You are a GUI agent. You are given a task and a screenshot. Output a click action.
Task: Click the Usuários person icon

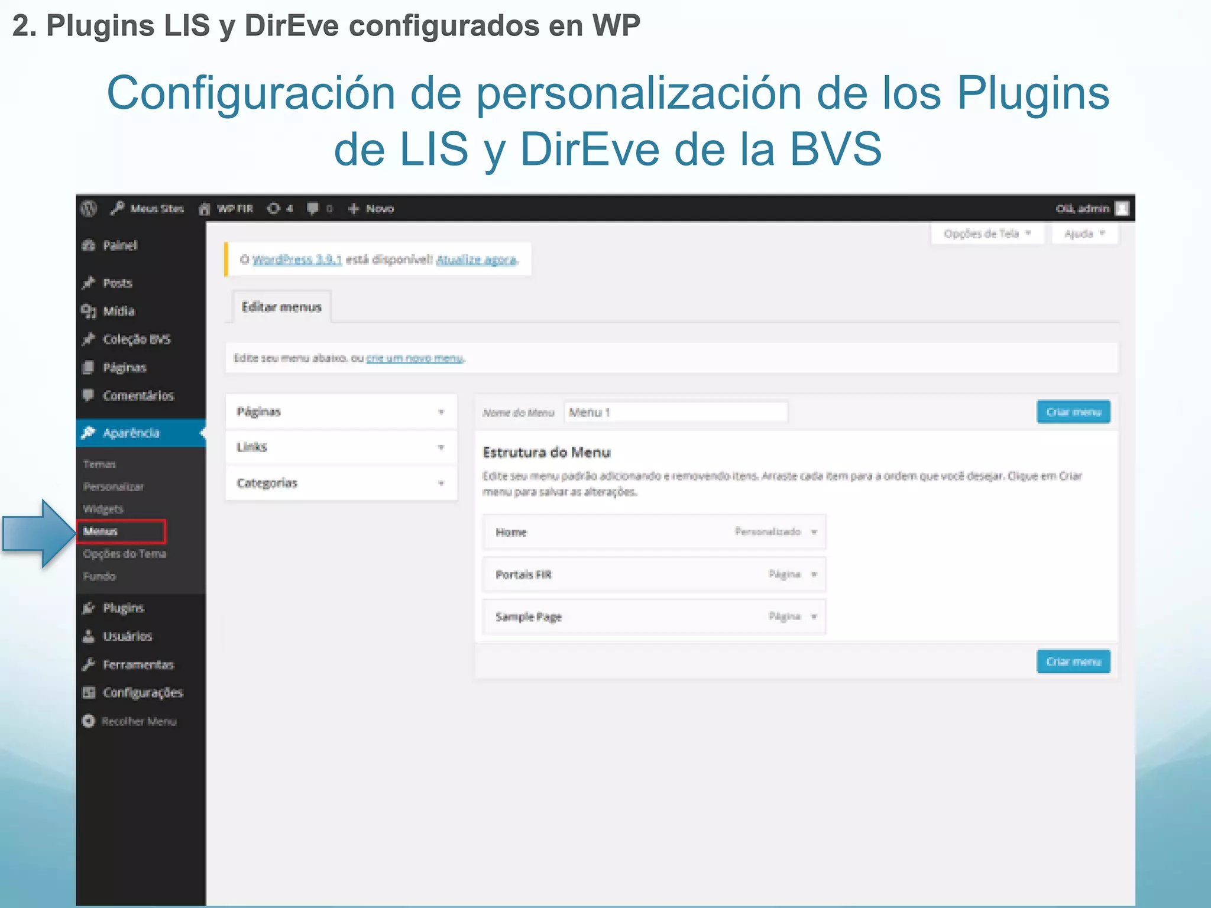coord(88,636)
